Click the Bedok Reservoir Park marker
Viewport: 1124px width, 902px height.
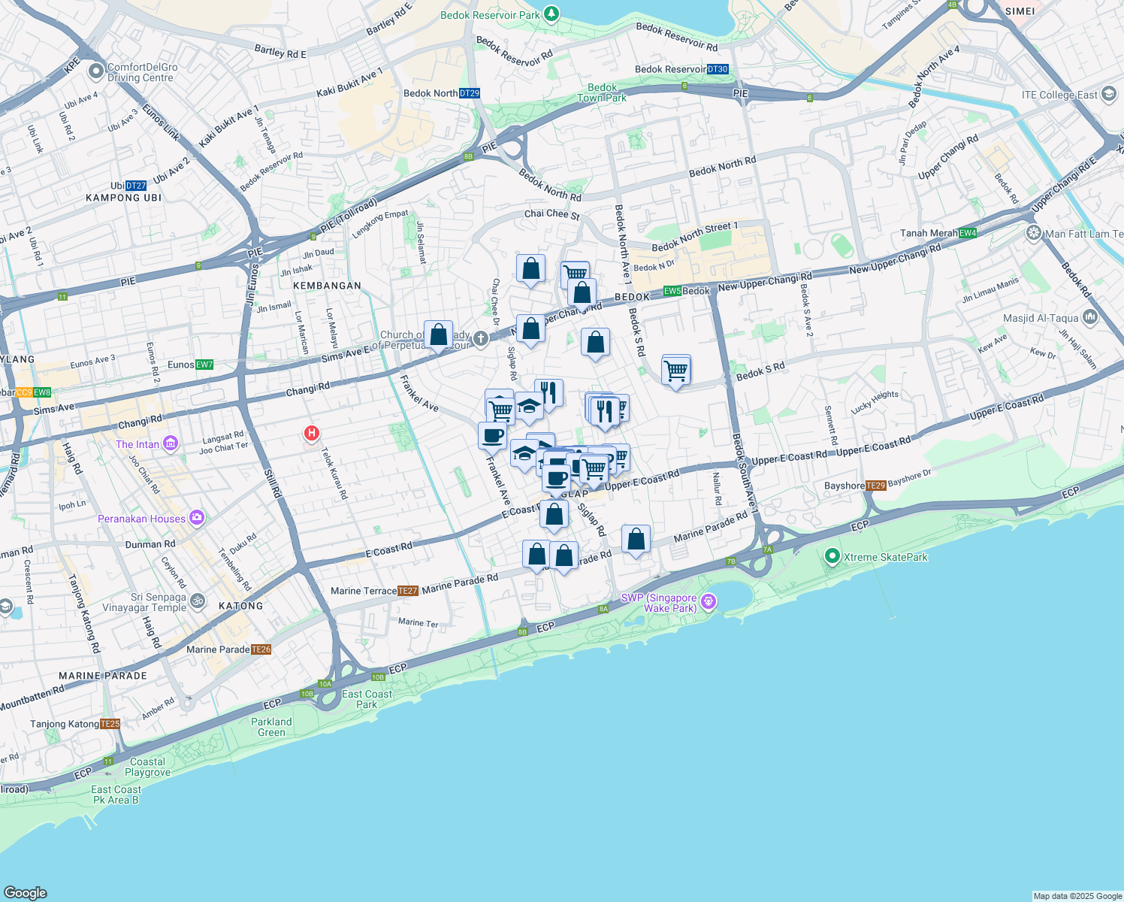click(x=550, y=14)
